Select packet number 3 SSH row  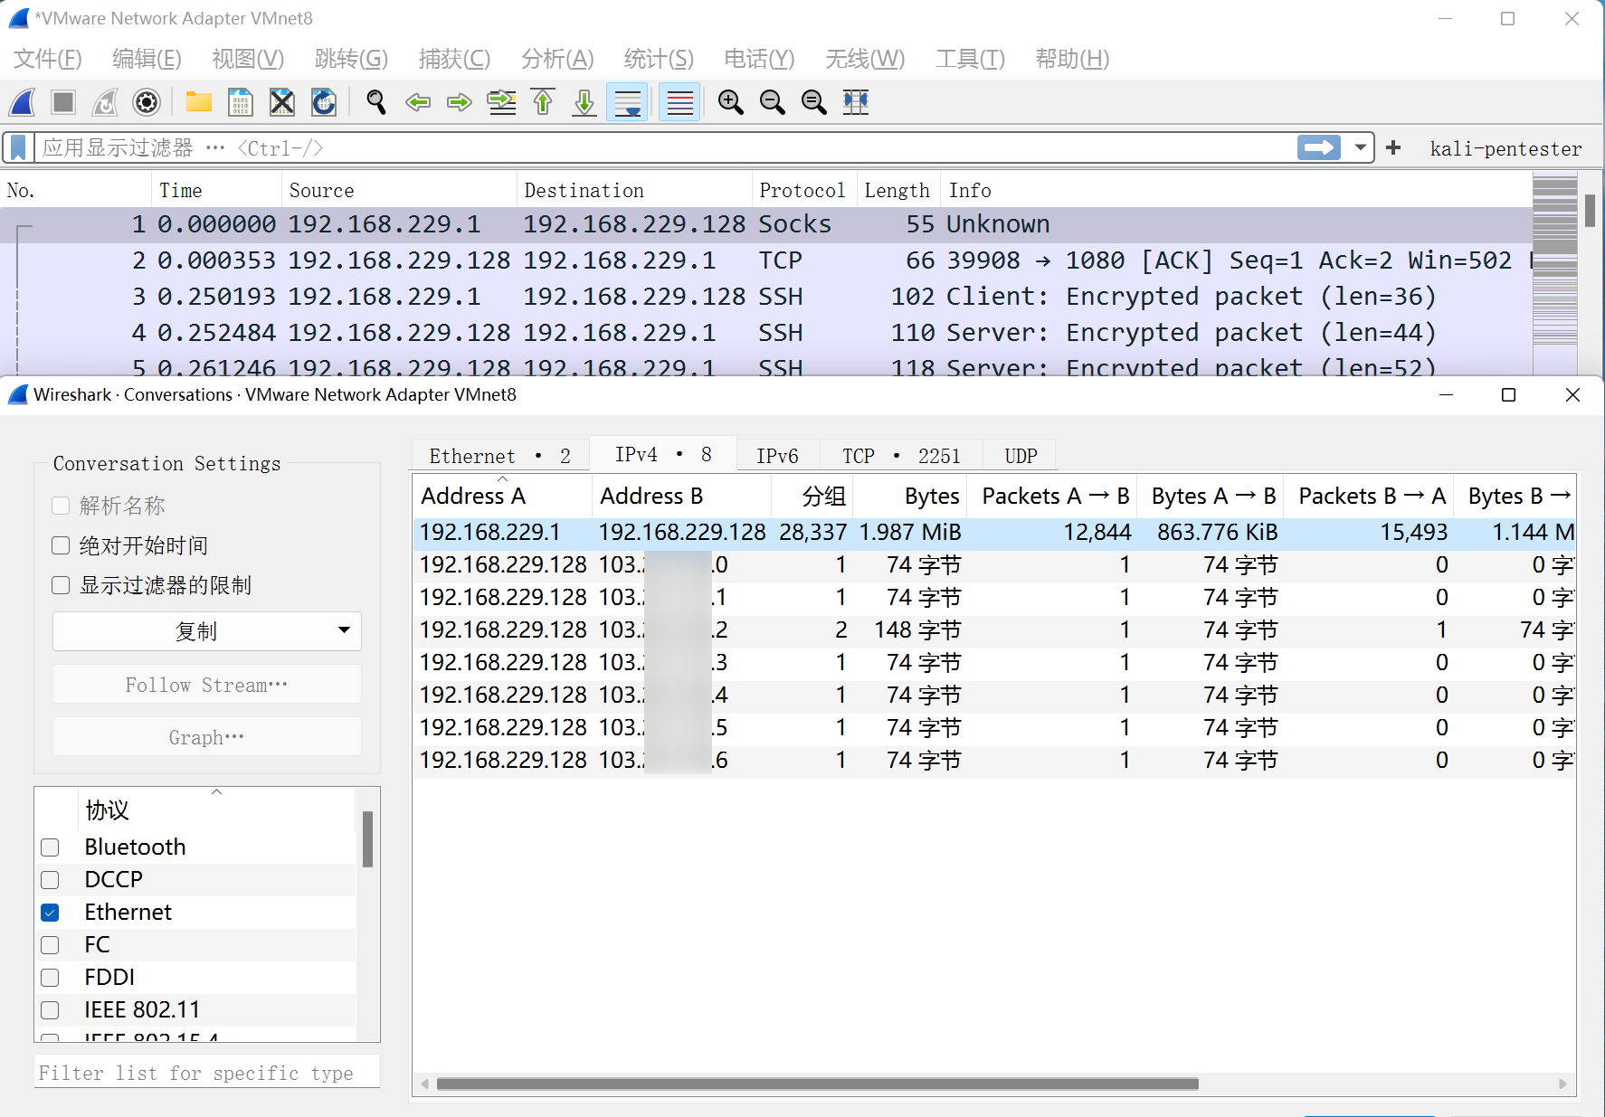click(x=765, y=297)
